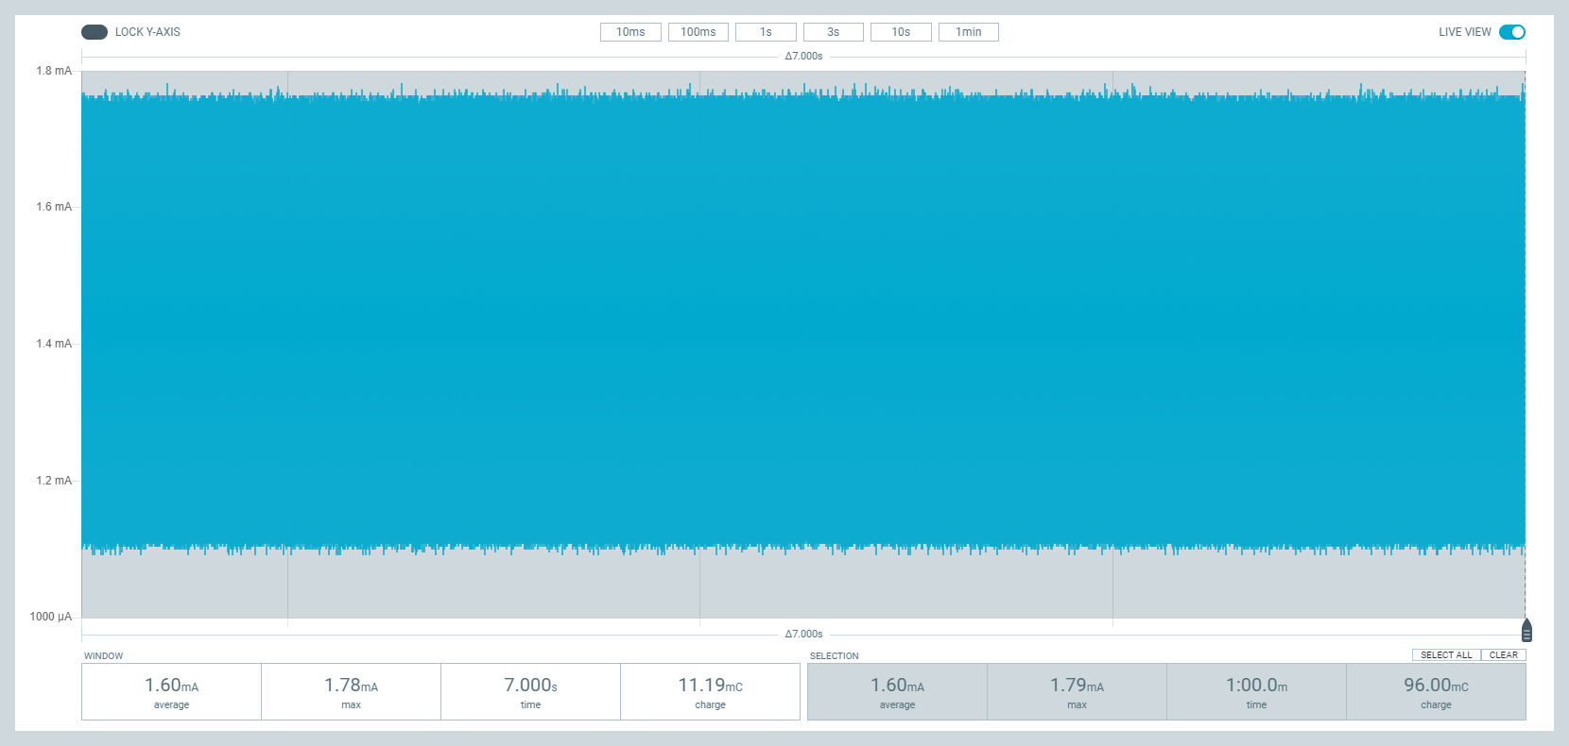This screenshot has width=1569, height=746.
Task: Click the selection max 1.79mA value
Action: tap(1077, 686)
